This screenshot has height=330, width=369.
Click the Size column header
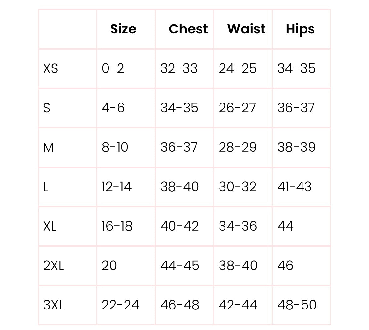[123, 29]
